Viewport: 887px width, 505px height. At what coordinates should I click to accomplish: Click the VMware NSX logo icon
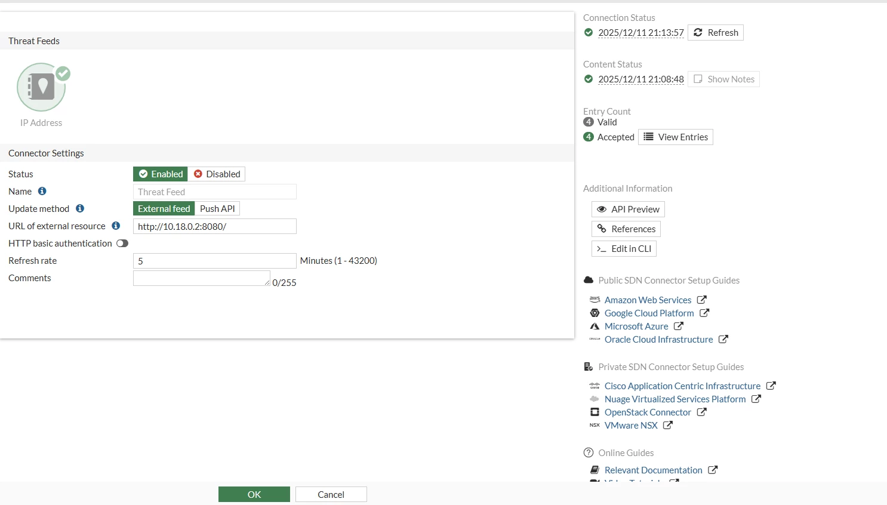(x=595, y=425)
